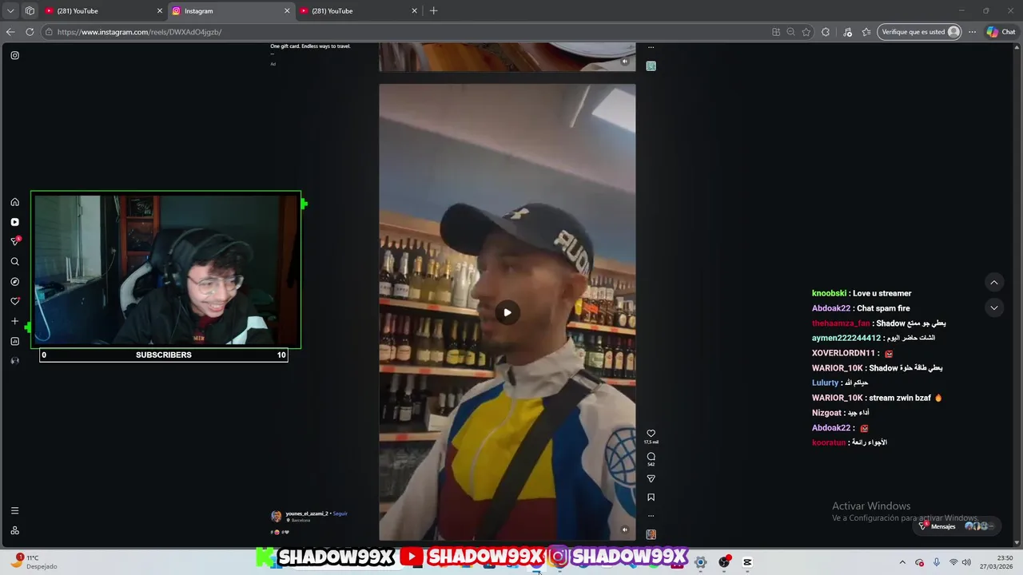Open browser Extensions puzzle icon

[826, 32]
